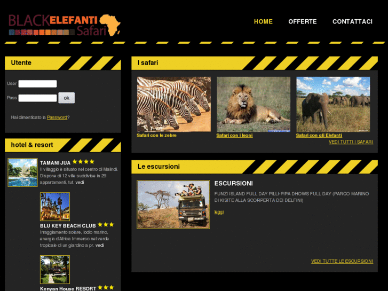Image resolution: width=388 pixels, height=291 pixels.
Task: Open the CONTATTACI menu item
Action: click(352, 21)
